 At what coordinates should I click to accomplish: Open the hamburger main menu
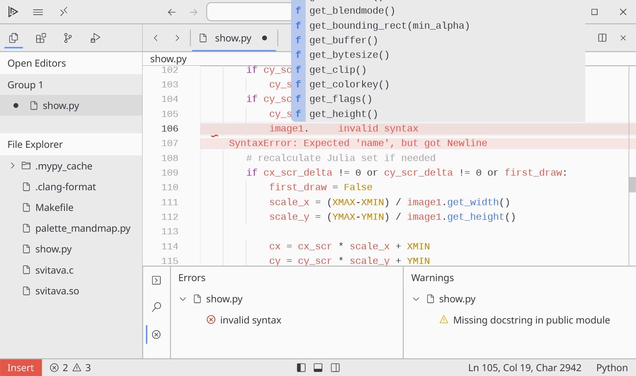pos(38,12)
